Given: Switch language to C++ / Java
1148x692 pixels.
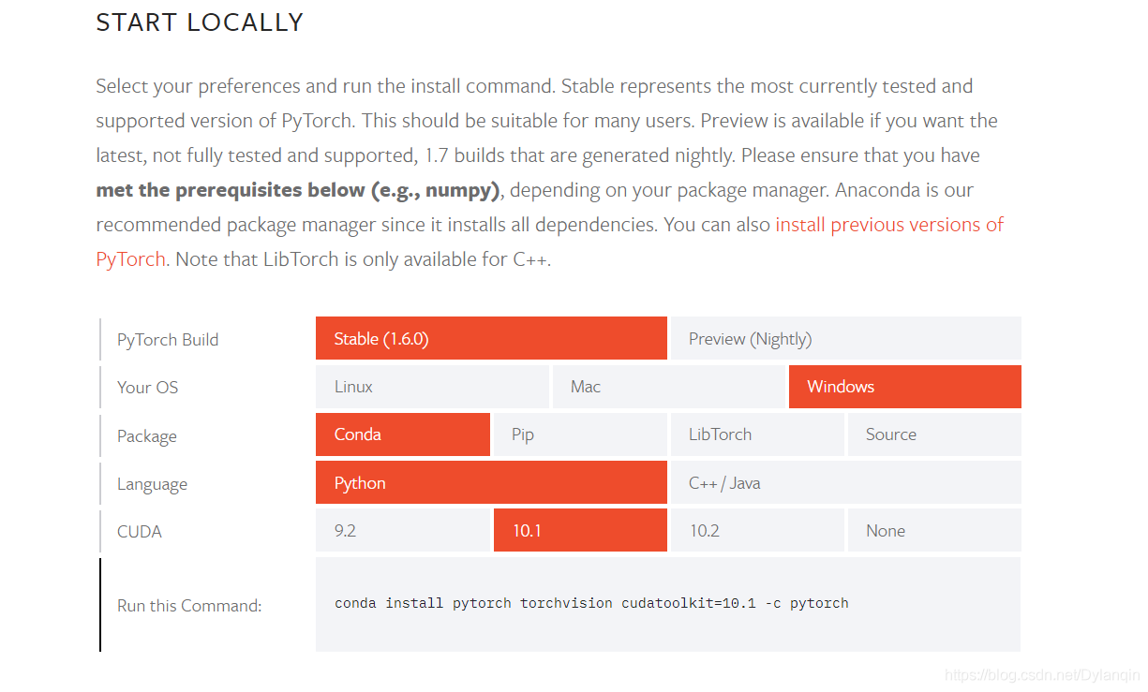Looking at the screenshot, I should point(844,483).
